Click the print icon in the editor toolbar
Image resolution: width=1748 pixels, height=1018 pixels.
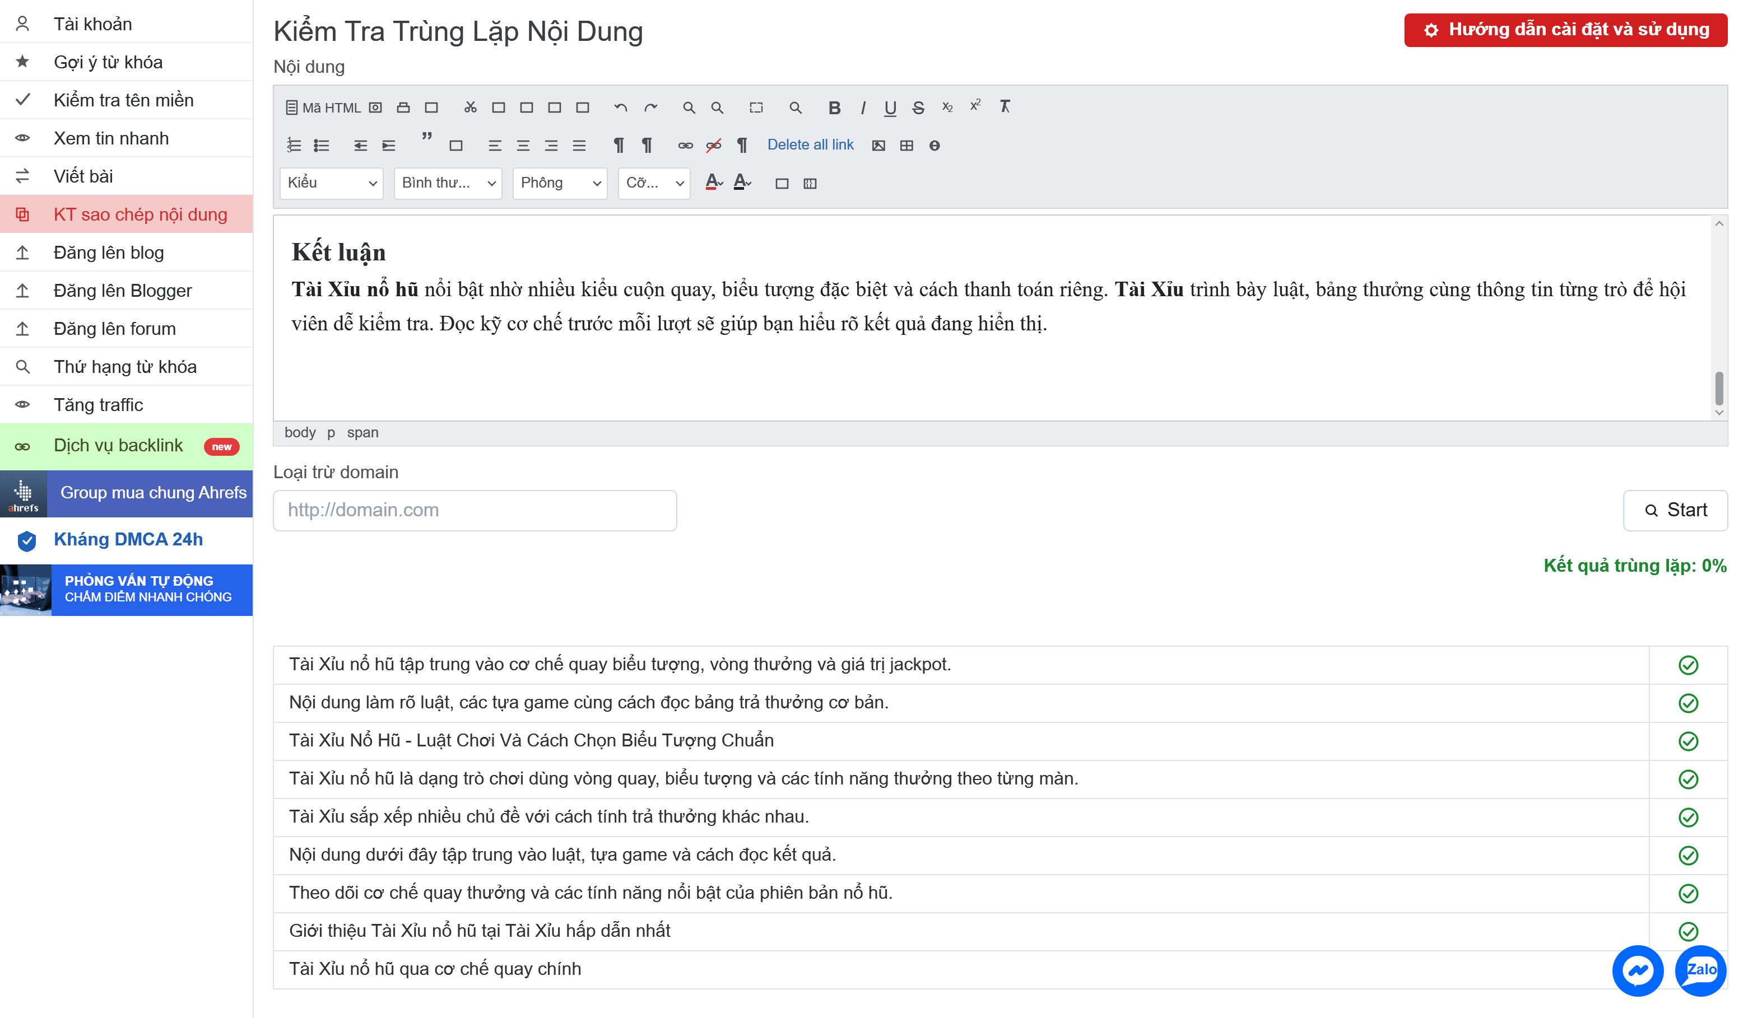pos(403,108)
